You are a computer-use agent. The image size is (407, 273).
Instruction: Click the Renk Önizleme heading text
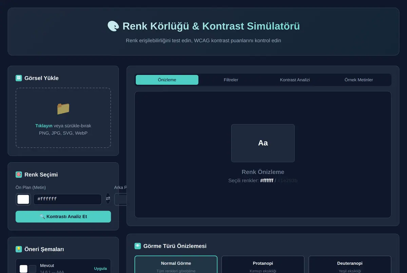pos(263,172)
